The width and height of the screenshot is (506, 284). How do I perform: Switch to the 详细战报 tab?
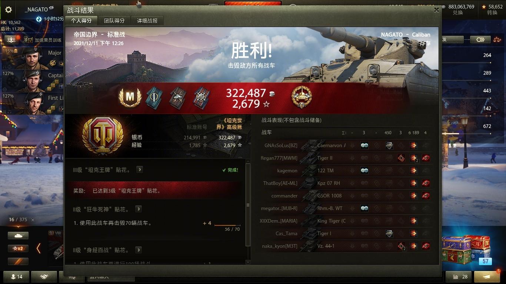coord(147,21)
